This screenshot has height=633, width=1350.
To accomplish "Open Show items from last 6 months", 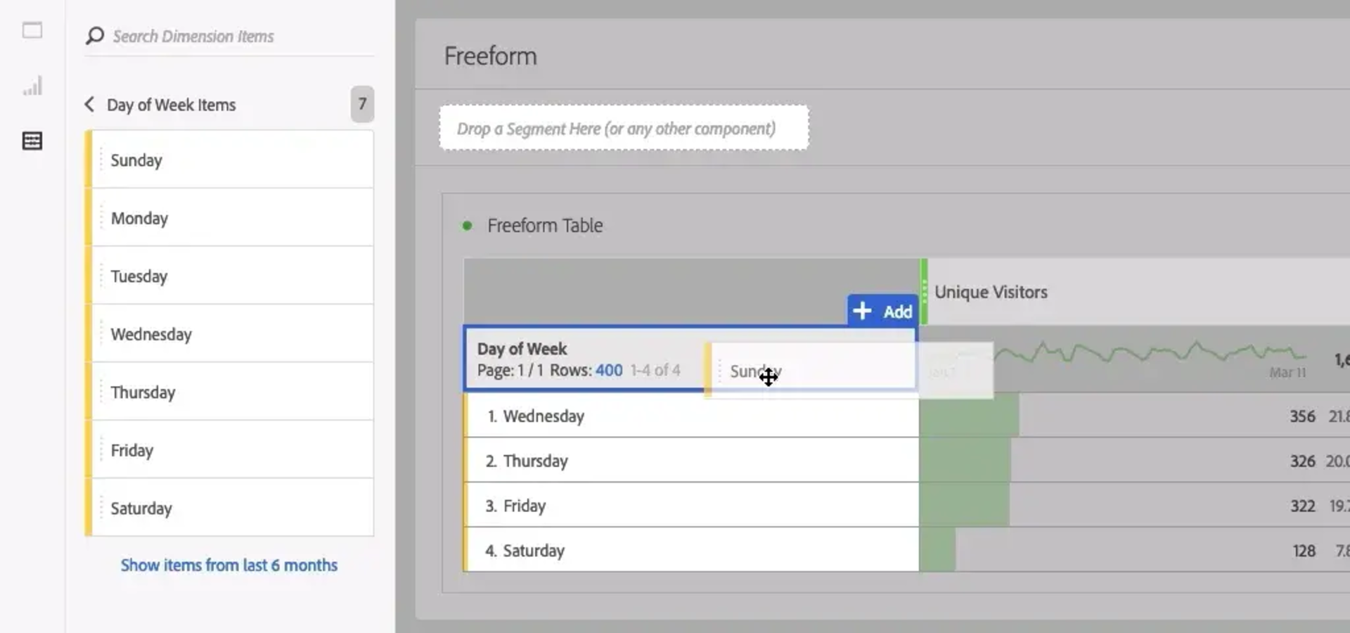I will click(x=229, y=565).
